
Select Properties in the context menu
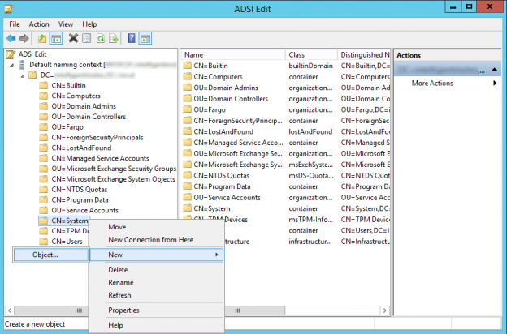coord(123,310)
